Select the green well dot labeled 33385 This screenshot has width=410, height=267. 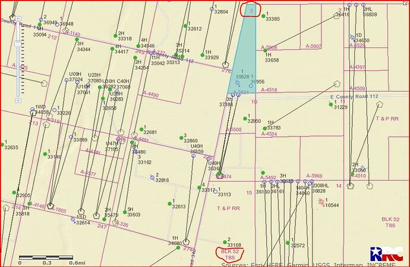[263, 16]
